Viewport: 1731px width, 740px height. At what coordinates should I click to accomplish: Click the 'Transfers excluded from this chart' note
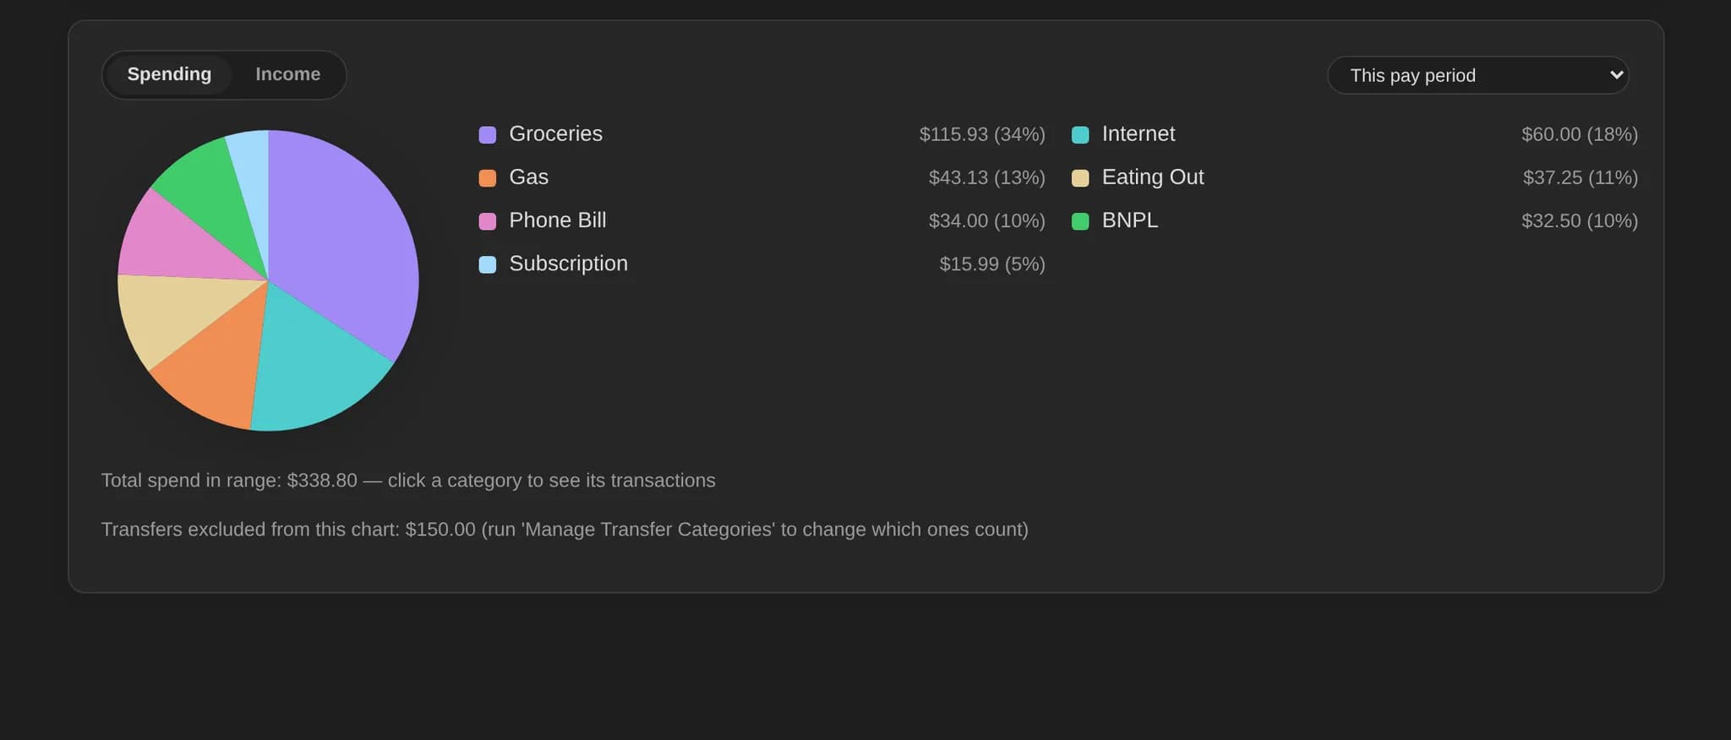pyautogui.click(x=565, y=529)
